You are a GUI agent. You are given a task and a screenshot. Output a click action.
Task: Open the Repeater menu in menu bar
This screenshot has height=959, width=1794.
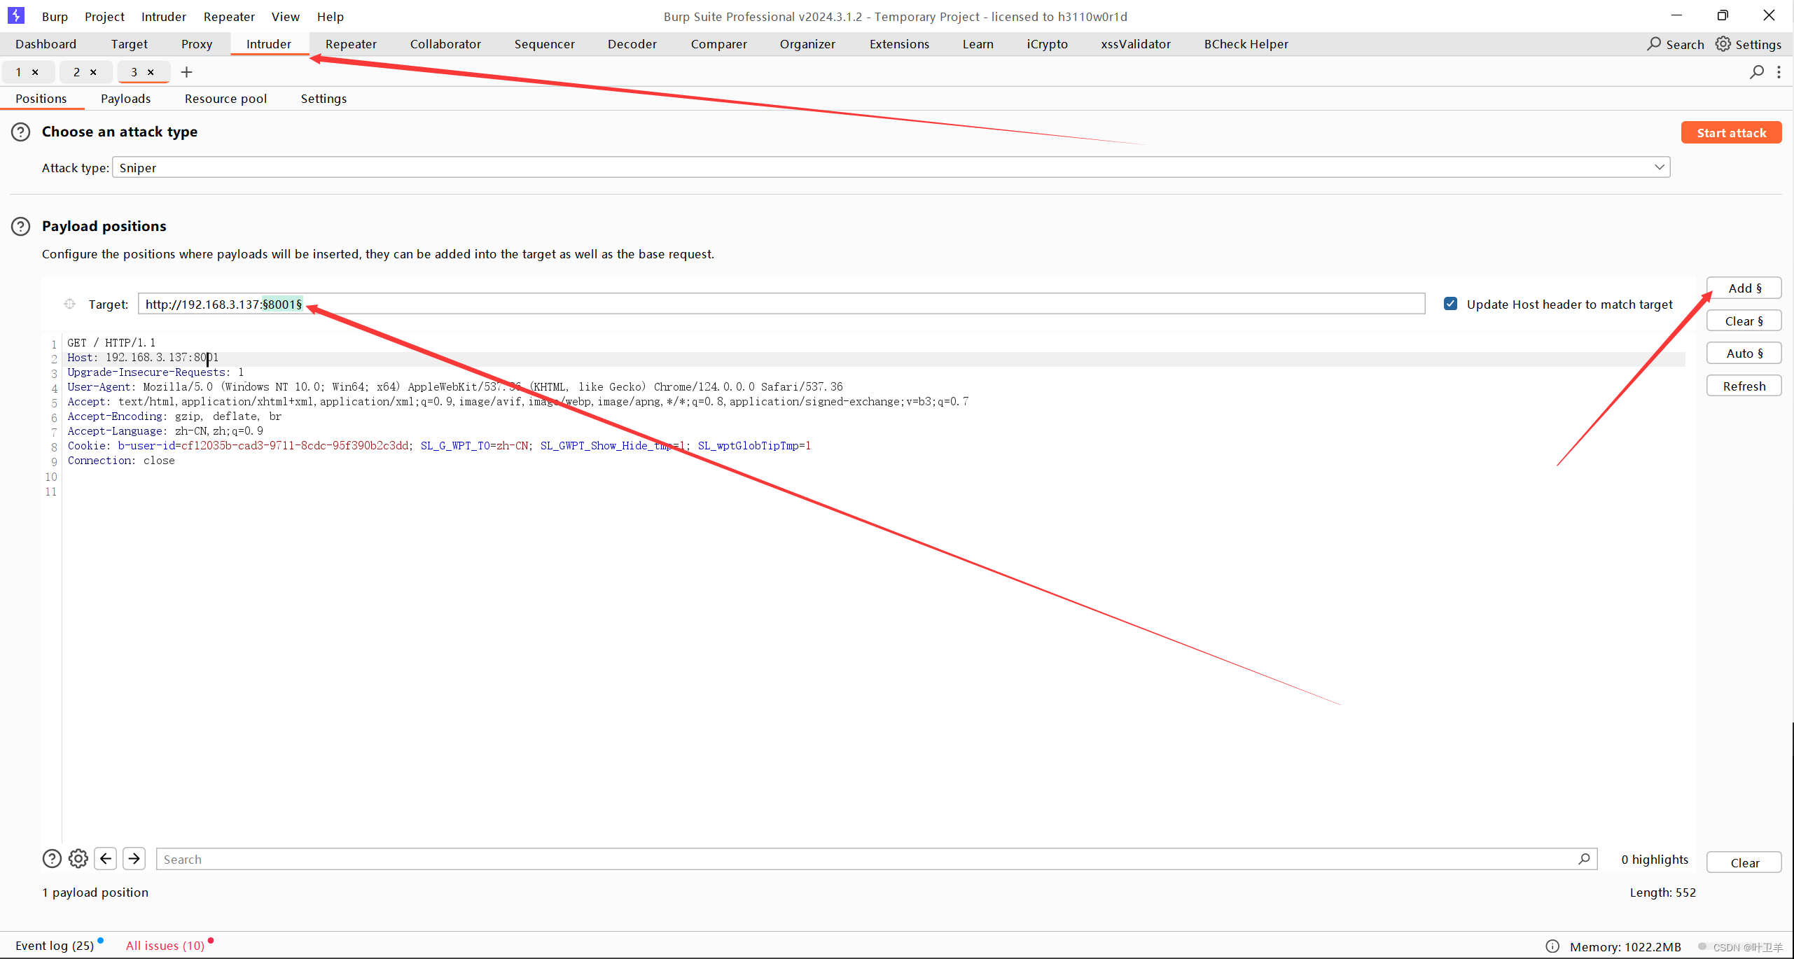(229, 17)
